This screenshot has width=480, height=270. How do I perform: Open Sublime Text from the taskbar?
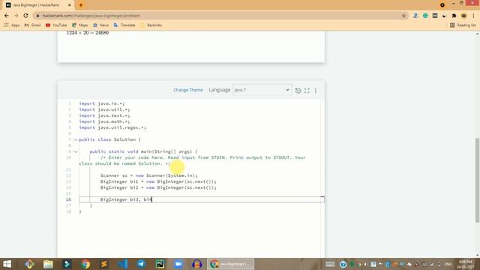coord(104,264)
